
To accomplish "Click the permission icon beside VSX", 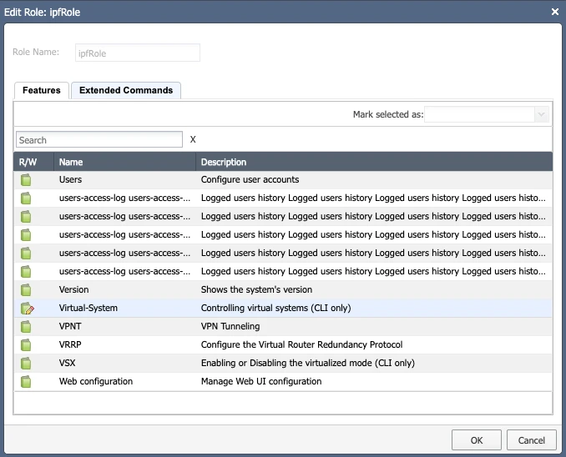I will [27, 364].
